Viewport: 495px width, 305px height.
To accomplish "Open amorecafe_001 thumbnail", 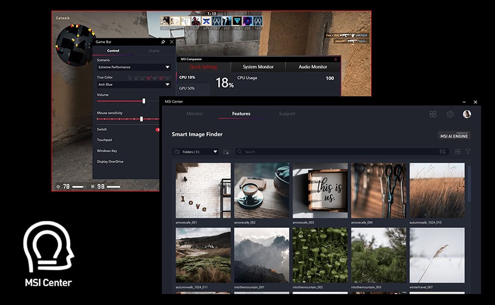I will click(x=204, y=190).
